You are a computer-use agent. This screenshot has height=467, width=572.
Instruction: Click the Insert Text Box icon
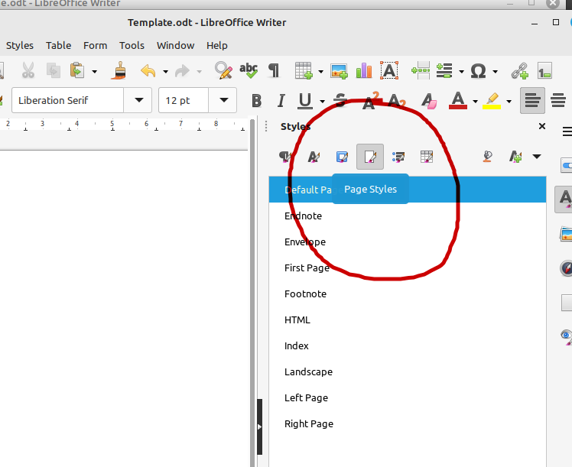point(389,71)
